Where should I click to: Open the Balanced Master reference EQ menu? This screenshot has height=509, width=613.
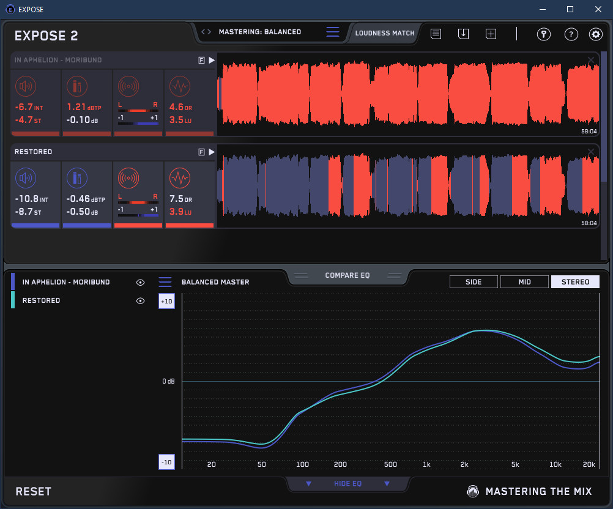coord(165,282)
